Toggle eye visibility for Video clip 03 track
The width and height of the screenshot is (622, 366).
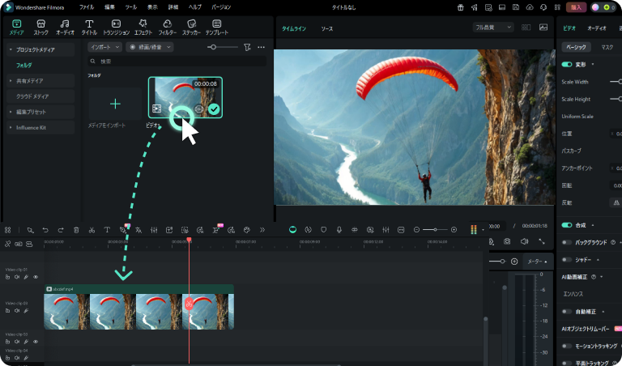36,342
